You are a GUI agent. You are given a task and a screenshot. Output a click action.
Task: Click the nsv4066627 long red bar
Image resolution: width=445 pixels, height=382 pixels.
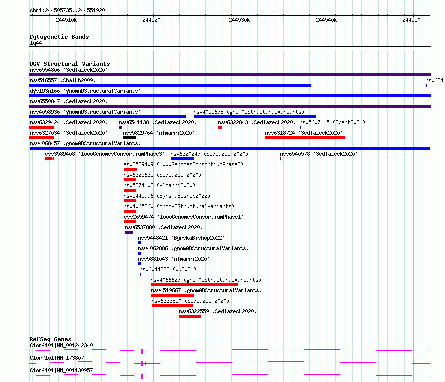click(194, 285)
